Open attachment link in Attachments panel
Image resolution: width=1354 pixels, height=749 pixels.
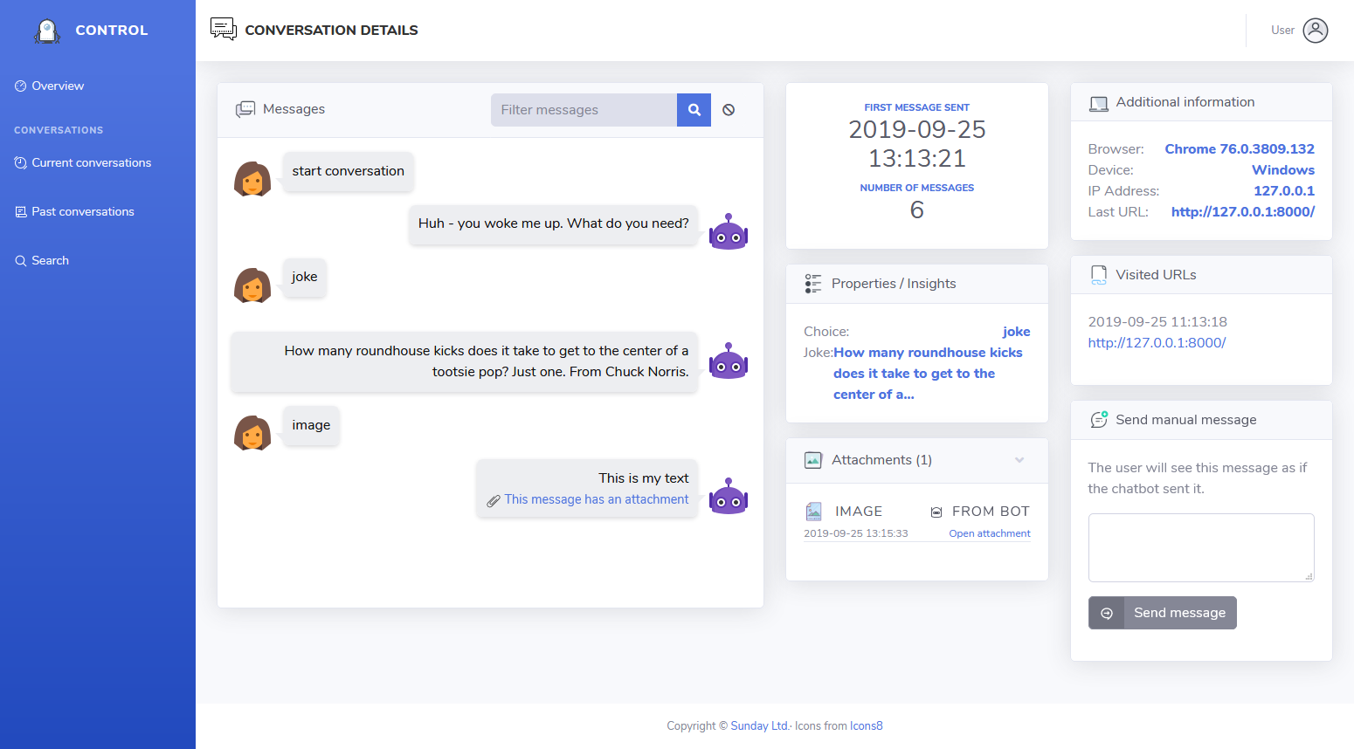tap(989, 533)
